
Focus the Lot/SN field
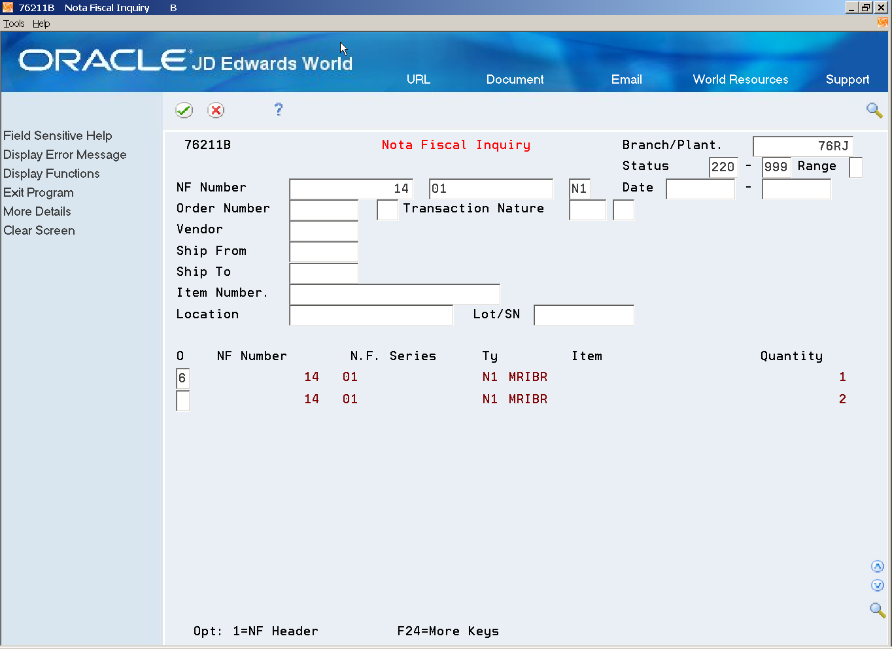[x=584, y=316]
